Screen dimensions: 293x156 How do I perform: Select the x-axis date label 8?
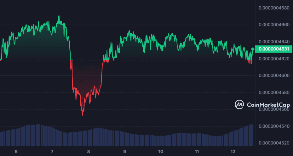89,152
